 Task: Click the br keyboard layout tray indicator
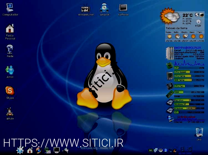coord(151,150)
